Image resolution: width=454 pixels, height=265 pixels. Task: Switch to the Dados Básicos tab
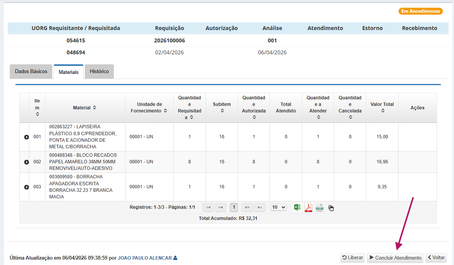click(x=31, y=72)
